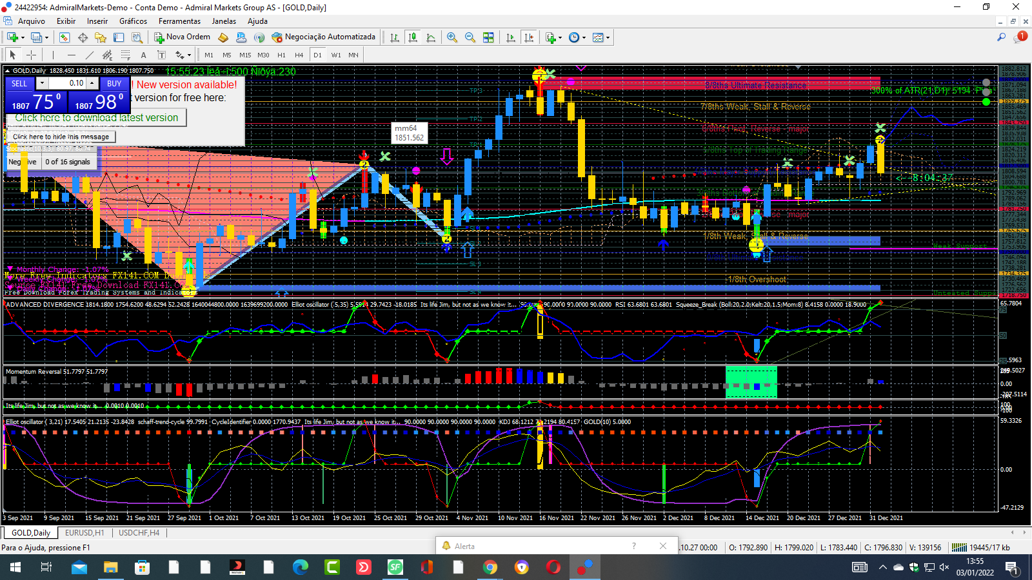Image resolution: width=1032 pixels, height=580 pixels.
Task: Open the Gráficos menu
Action: click(133, 21)
